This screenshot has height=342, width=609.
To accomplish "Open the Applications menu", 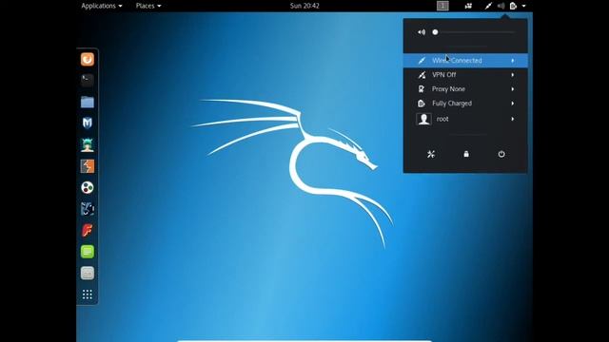I will click(102, 6).
